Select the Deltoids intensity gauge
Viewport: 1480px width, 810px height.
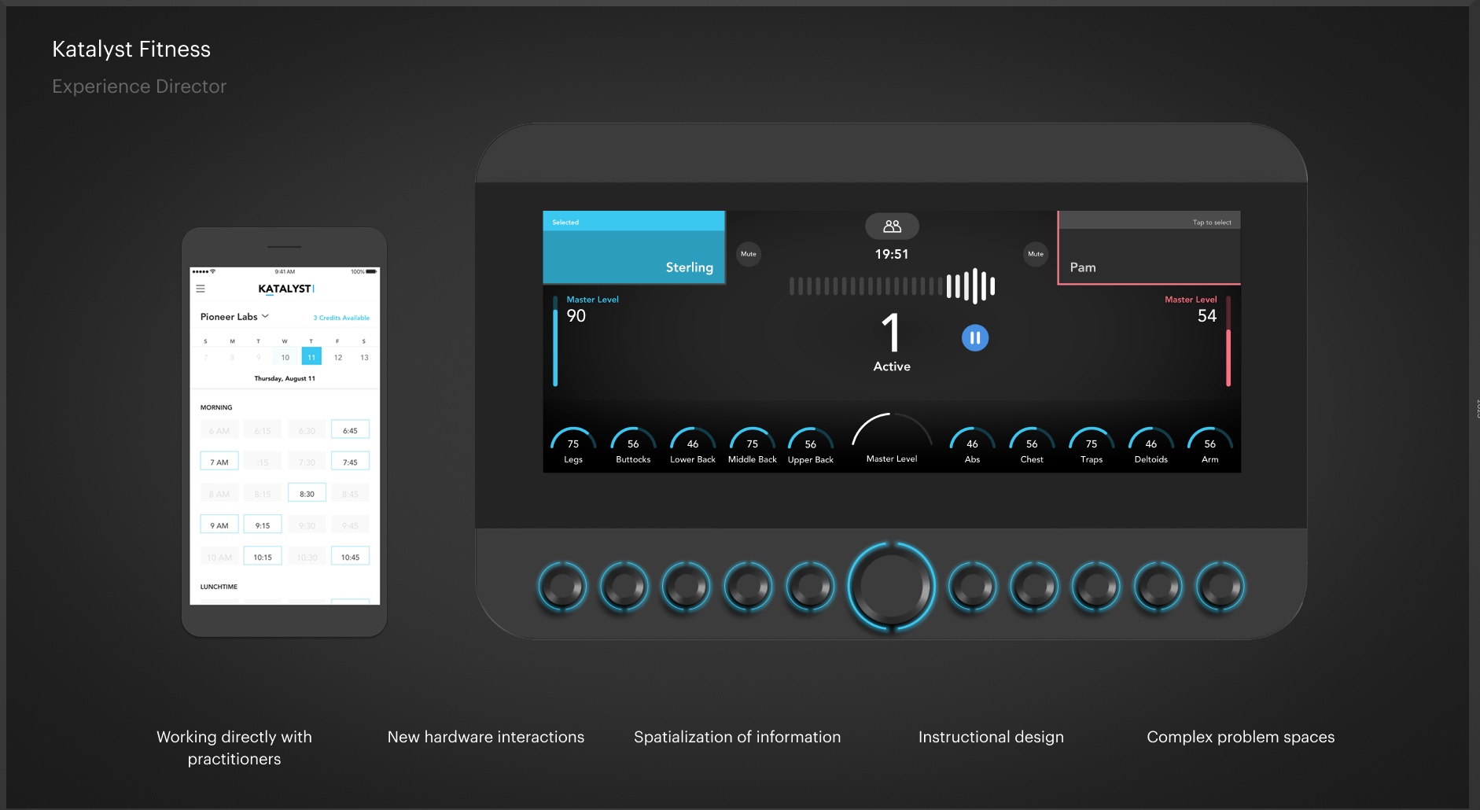pos(1151,445)
